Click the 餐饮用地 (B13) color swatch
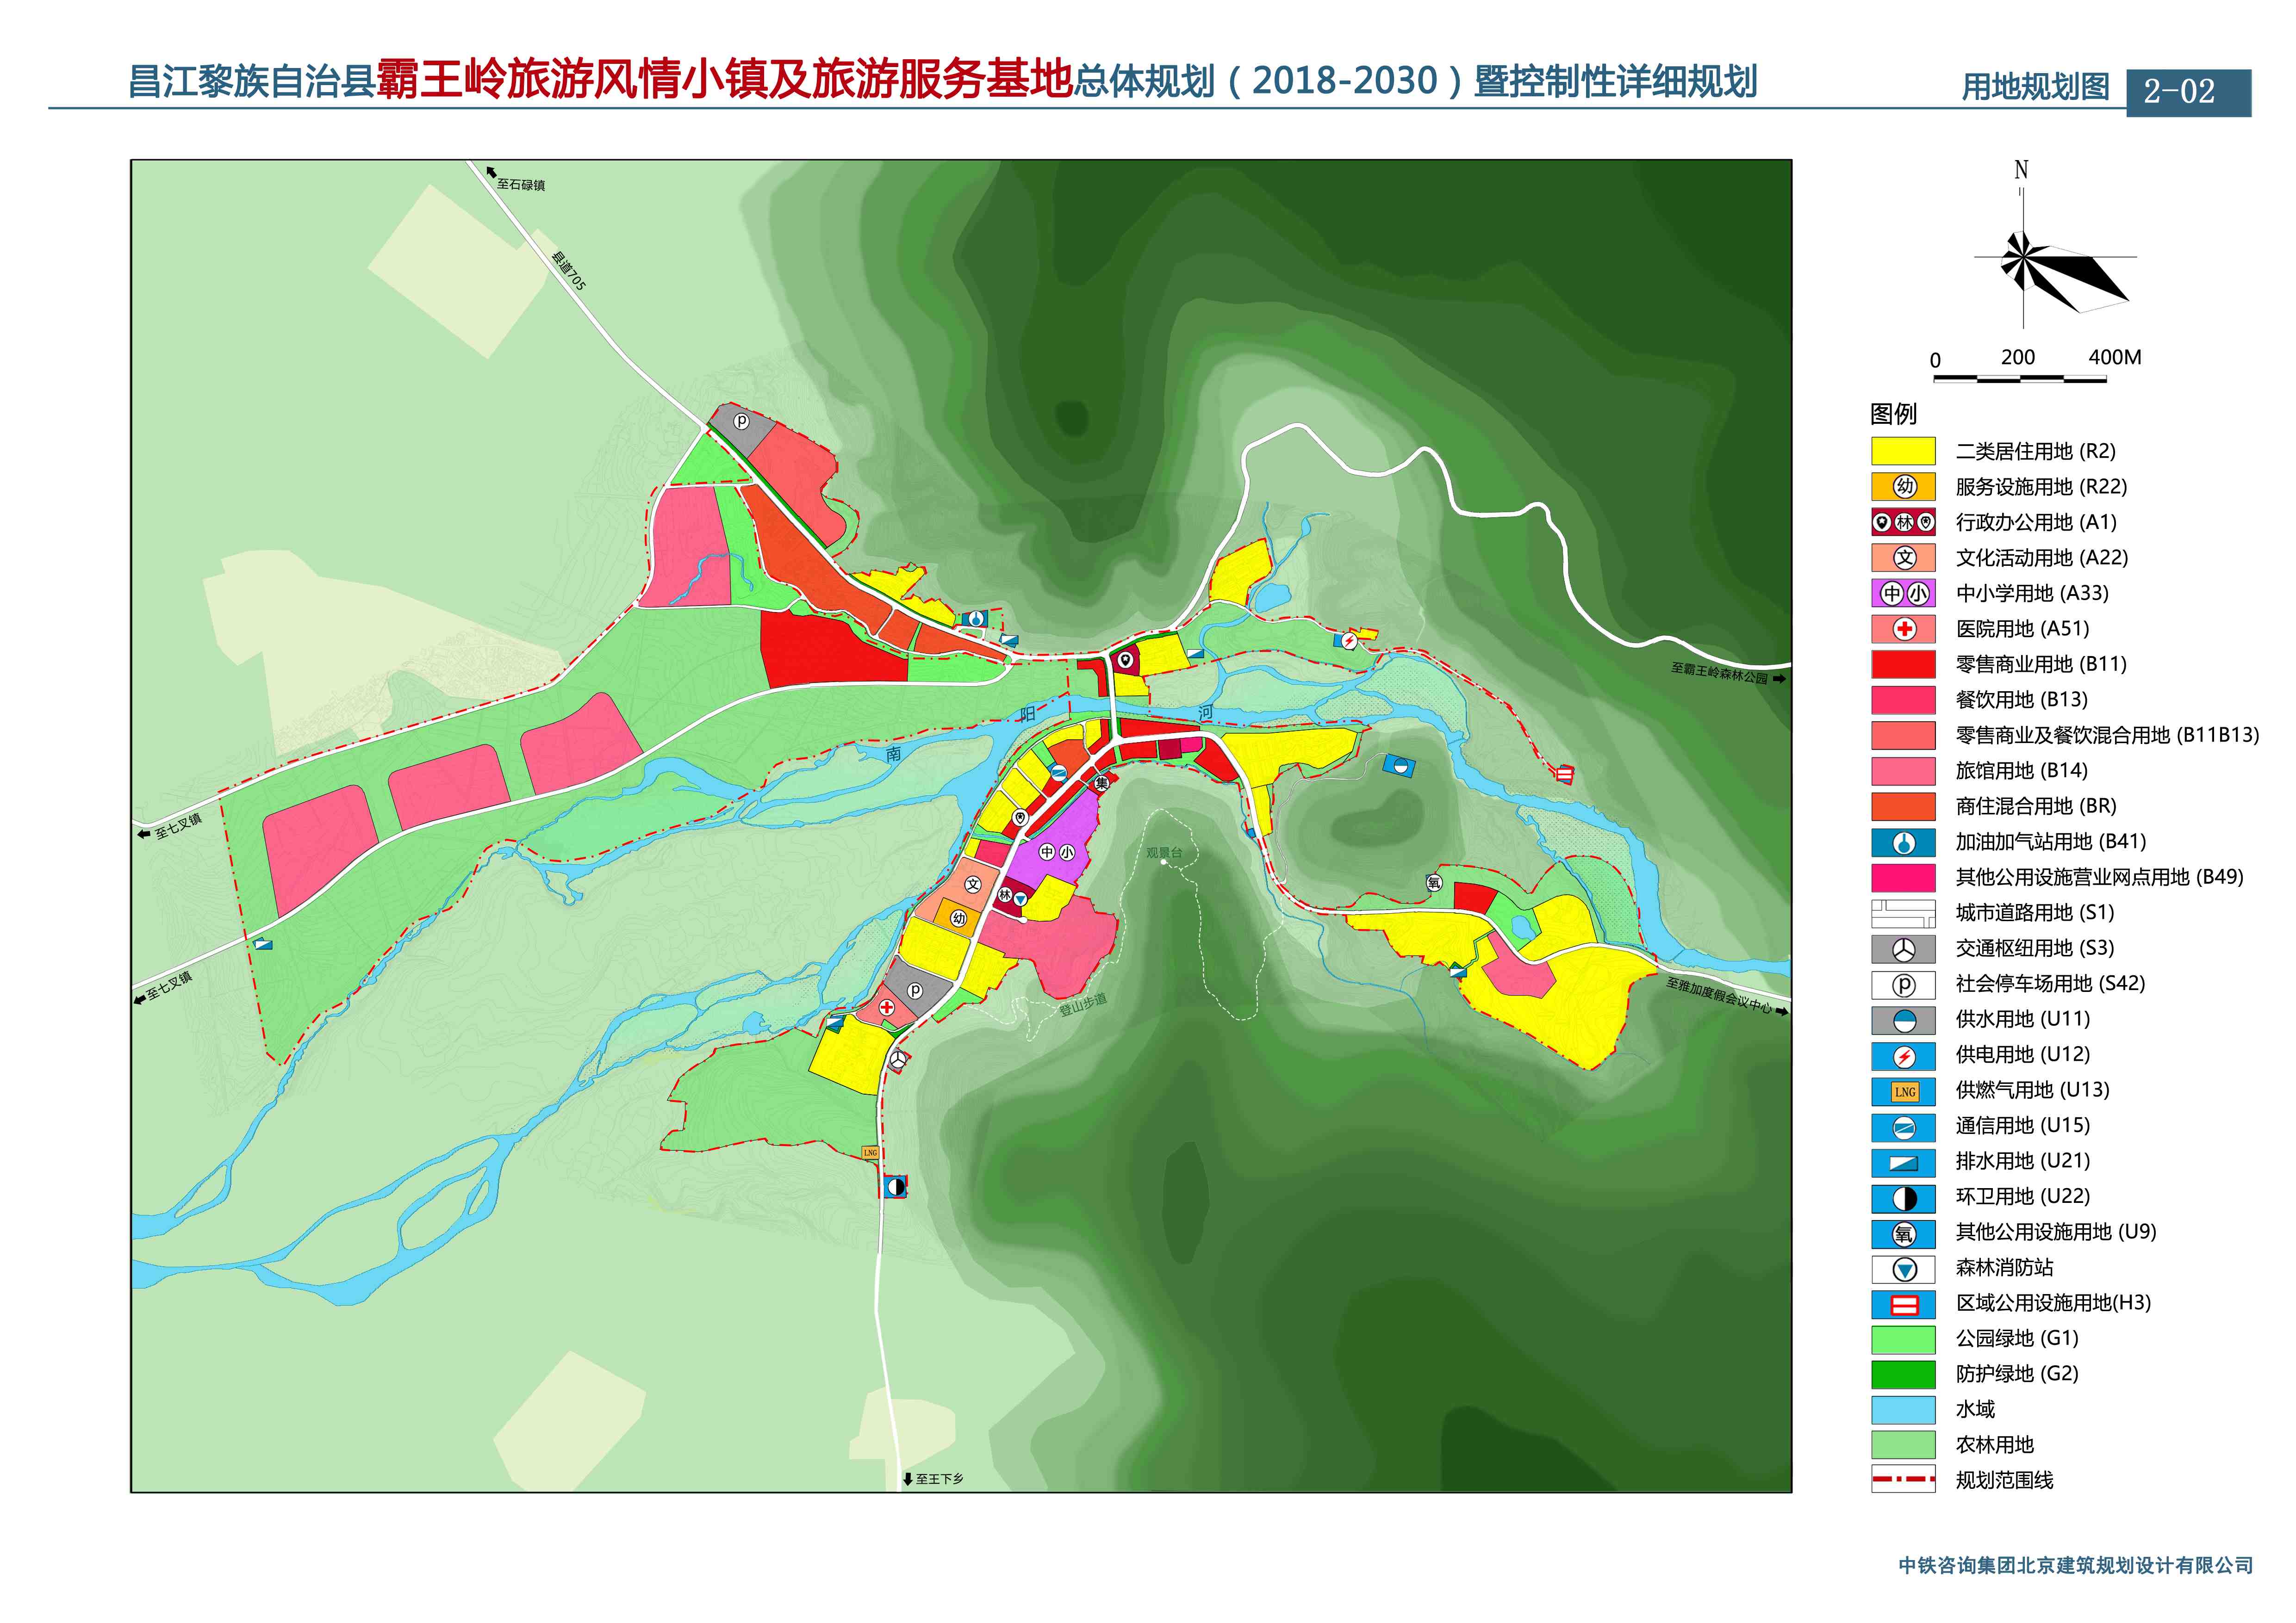The width and height of the screenshot is (2296, 1623). click(x=1904, y=700)
